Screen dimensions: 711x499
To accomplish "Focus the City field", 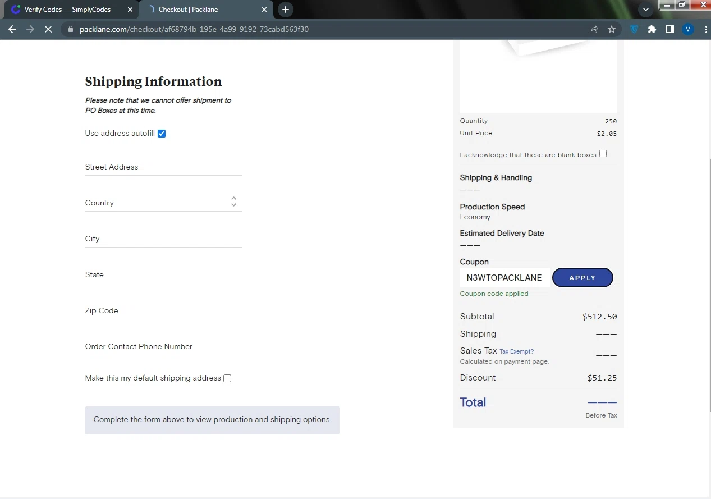I will [x=164, y=239].
